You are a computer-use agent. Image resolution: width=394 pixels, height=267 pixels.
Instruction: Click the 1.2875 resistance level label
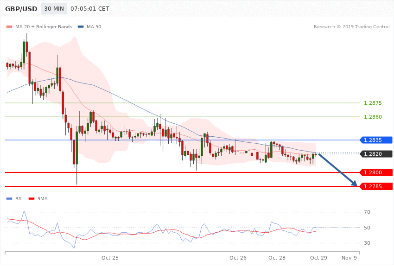point(373,103)
